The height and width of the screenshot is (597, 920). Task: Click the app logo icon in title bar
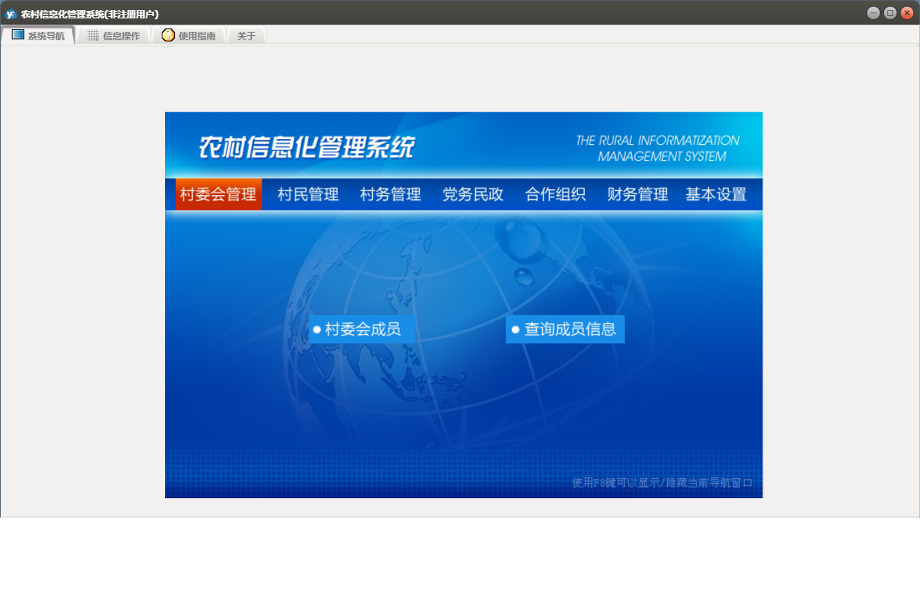pos(11,13)
